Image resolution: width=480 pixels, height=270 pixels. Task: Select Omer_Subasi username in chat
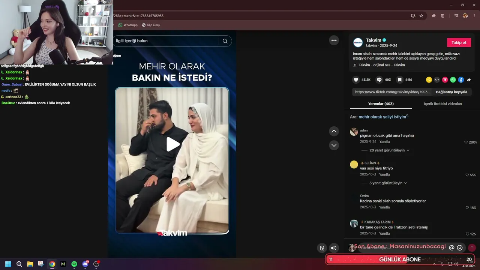(12, 85)
